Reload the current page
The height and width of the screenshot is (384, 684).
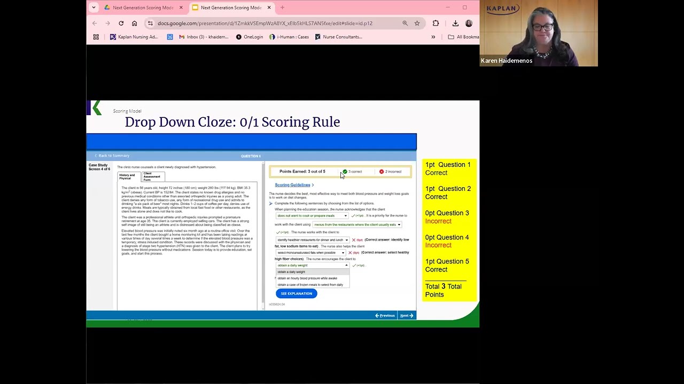point(121,23)
